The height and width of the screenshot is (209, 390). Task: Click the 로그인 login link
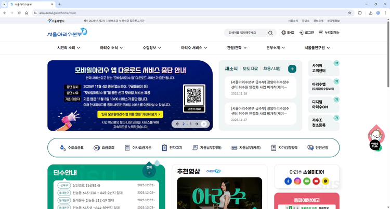(306, 33)
